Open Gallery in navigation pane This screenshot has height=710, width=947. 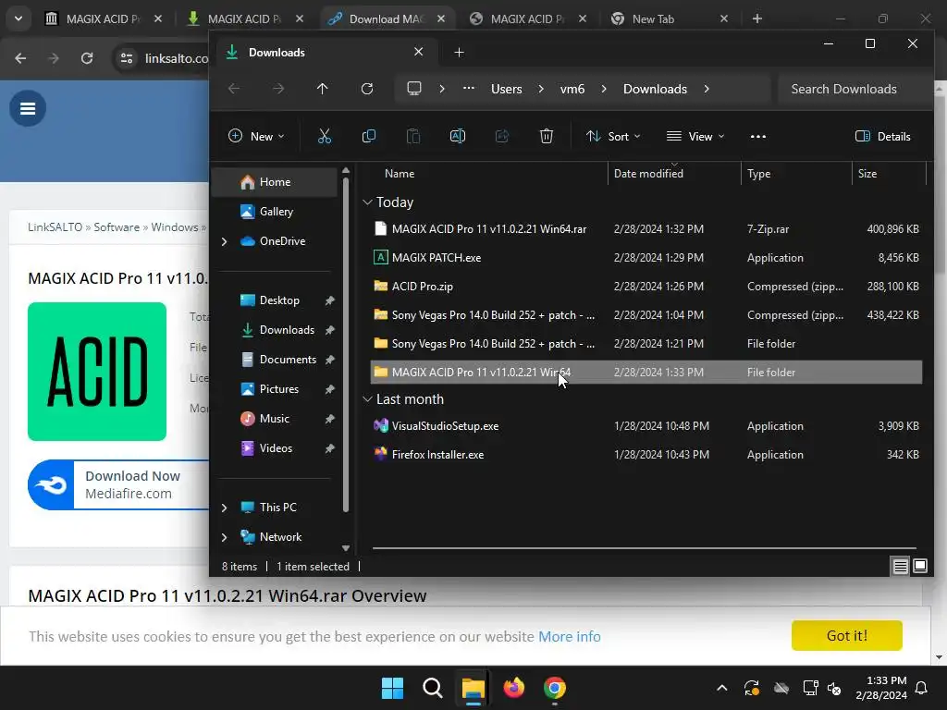(276, 212)
